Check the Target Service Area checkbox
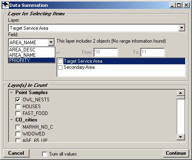This screenshot has width=192, height=160. coord(60,61)
